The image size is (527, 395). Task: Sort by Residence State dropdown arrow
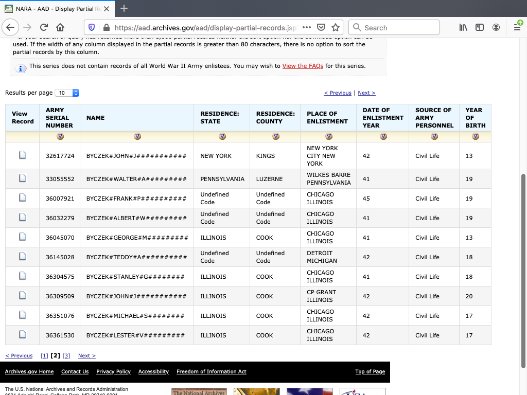[x=222, y=136]
